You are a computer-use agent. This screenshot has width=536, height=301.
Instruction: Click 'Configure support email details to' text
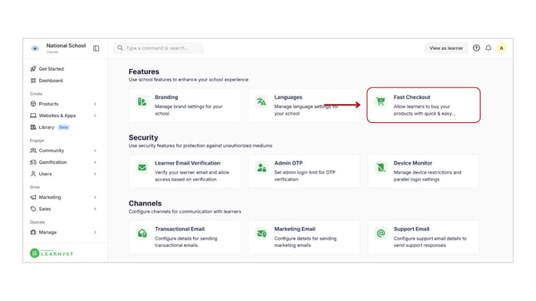[x=430, y=239]
